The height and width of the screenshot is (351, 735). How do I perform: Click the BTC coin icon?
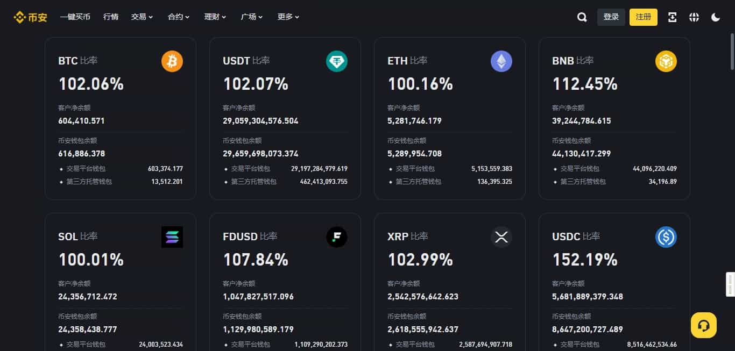click(172, 61)
